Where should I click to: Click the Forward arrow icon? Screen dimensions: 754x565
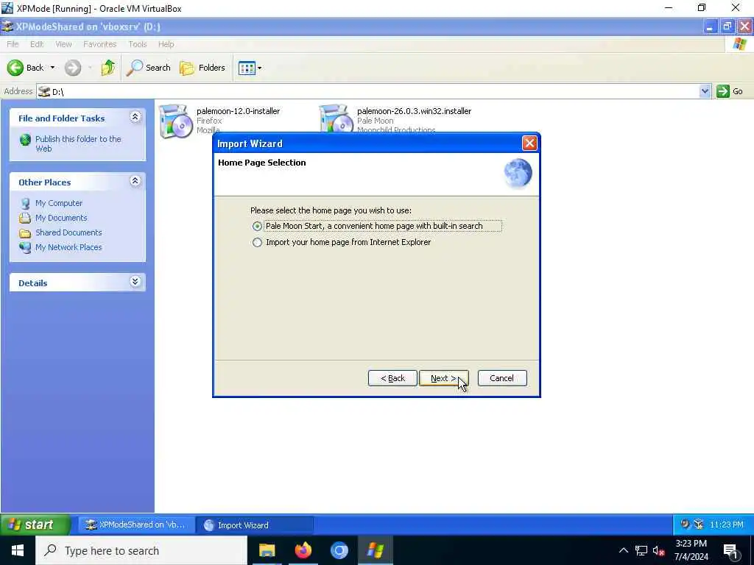point(73,68)
